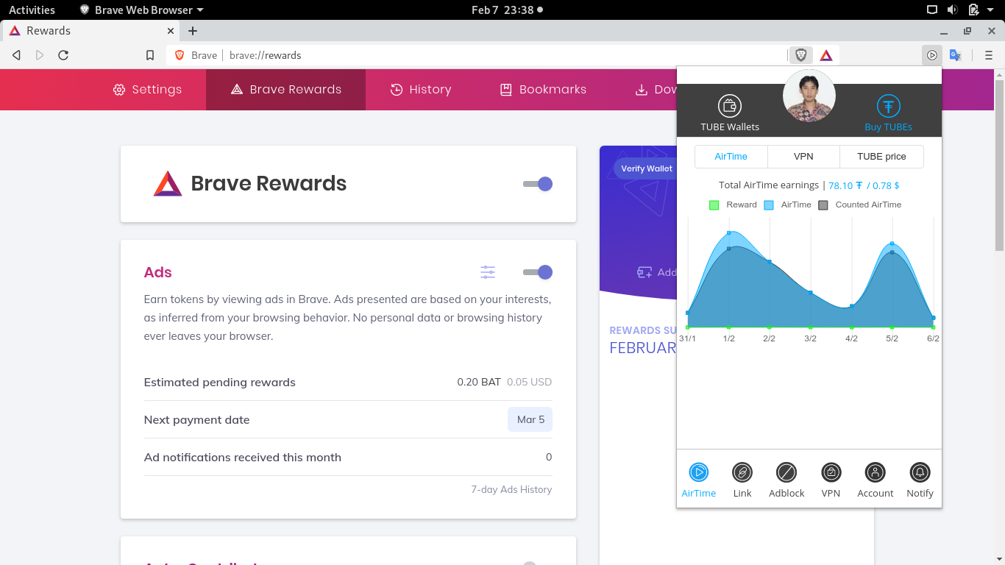Image resolution: width=1005 pixels, height=565 pixels.
Task: Click the Mar 5 payment date badge
Action: (x=530, y=419)
